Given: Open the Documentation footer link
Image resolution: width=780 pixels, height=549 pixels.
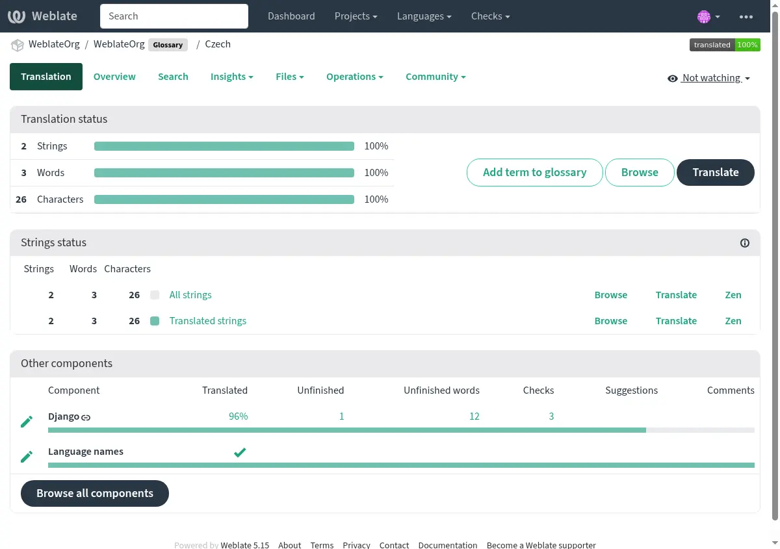Looking at the screenshot, I should pyautogui.click(x=448, y=545).
